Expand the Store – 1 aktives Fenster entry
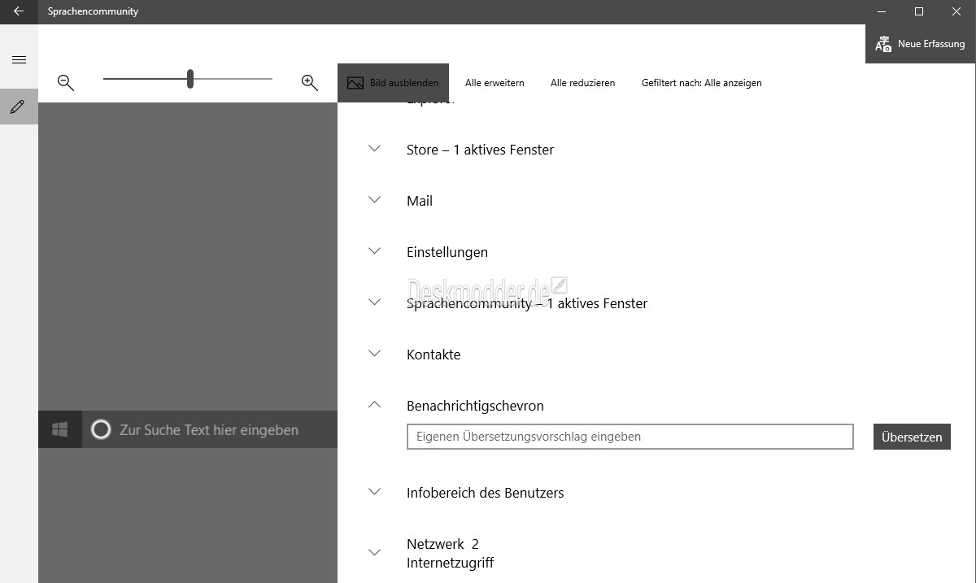Image resolution: width=976 pixels, height=583 pixels. 374,149
